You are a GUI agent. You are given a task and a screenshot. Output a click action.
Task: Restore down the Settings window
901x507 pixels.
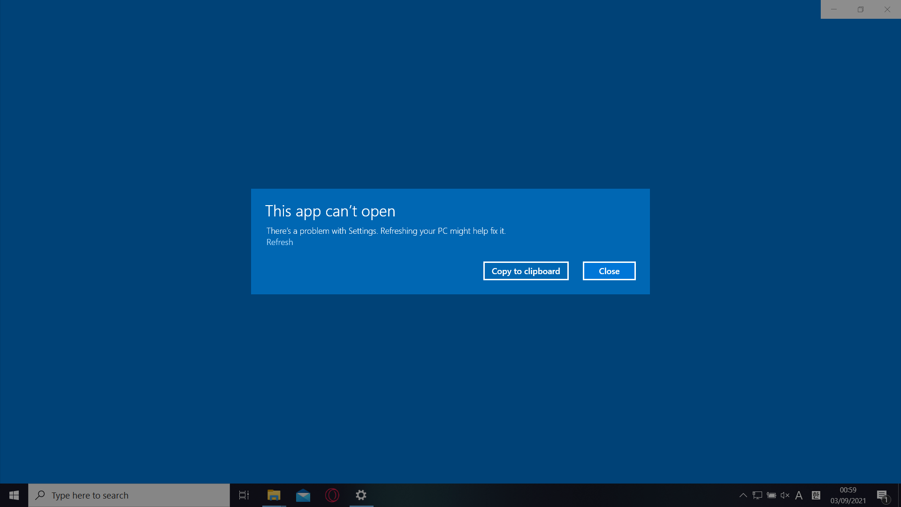tap(860, 9)
